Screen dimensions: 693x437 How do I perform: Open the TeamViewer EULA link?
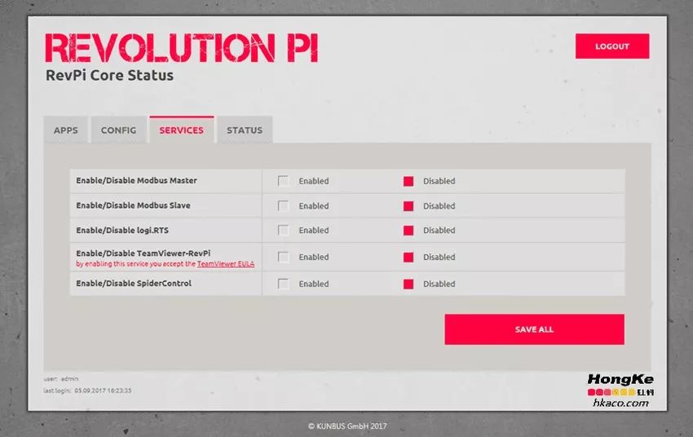[225, 264]
